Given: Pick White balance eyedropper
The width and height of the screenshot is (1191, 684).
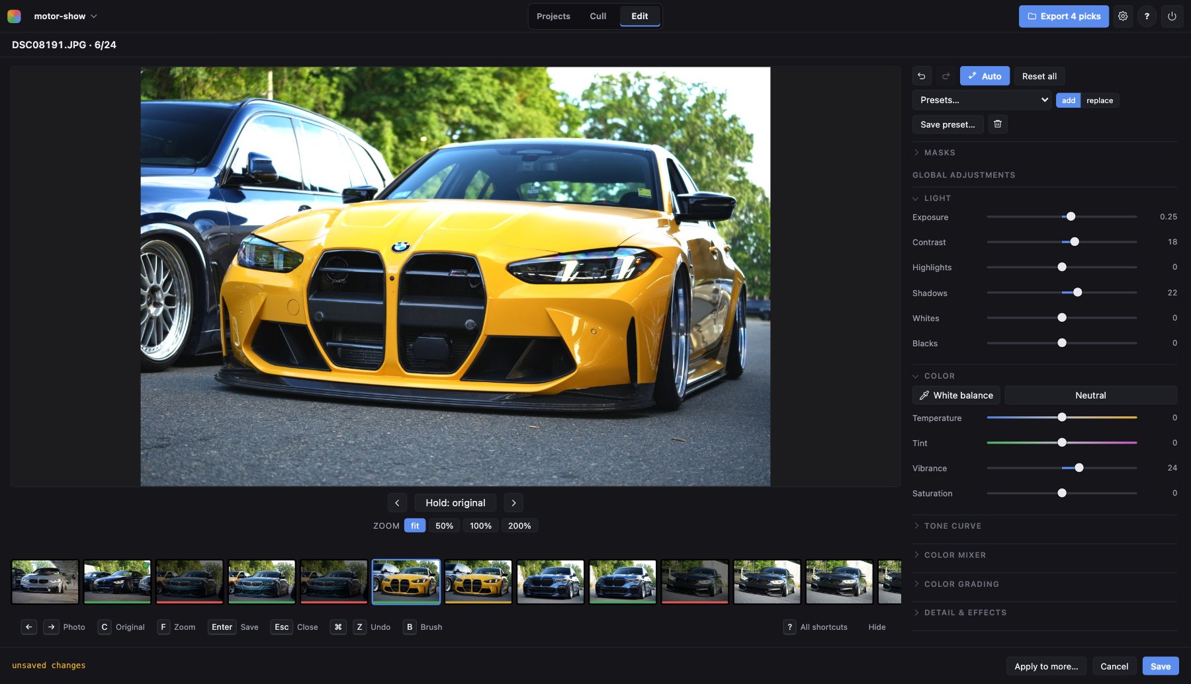Looking at the screenshot, I should point(957,395).
